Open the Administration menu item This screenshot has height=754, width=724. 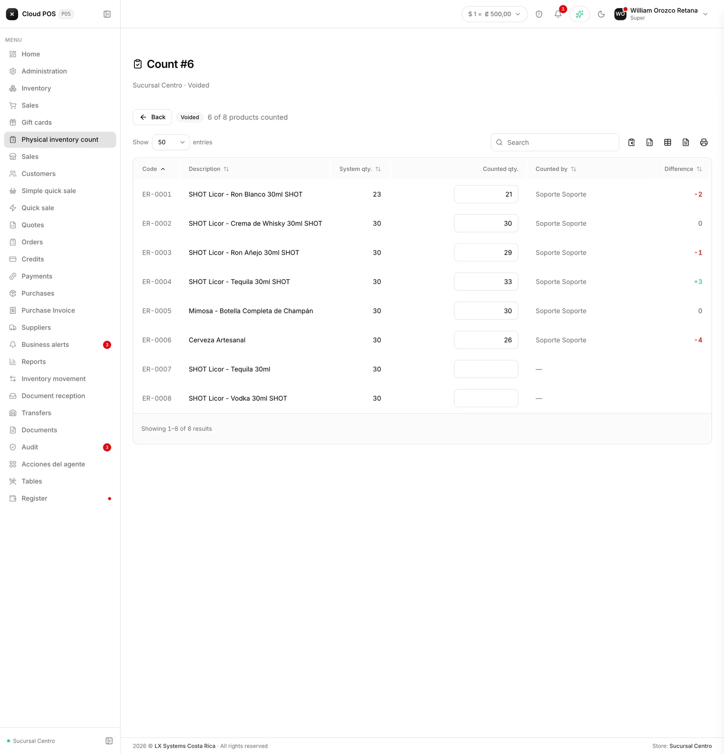click(60, 71)
